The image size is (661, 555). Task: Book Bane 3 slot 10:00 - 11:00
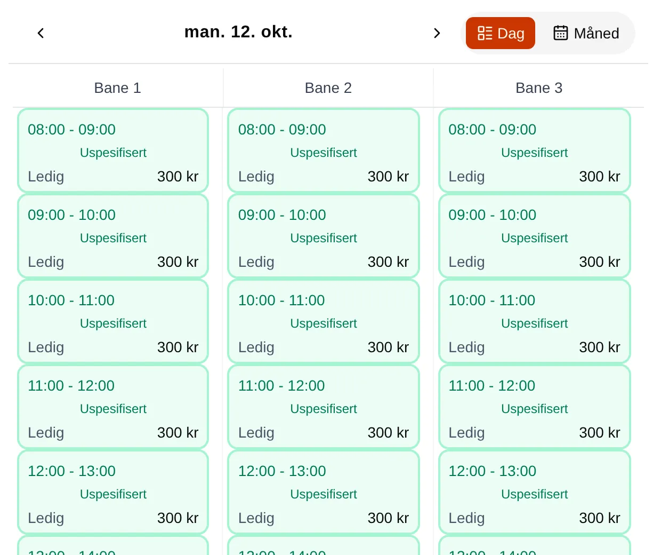point(535,321)
